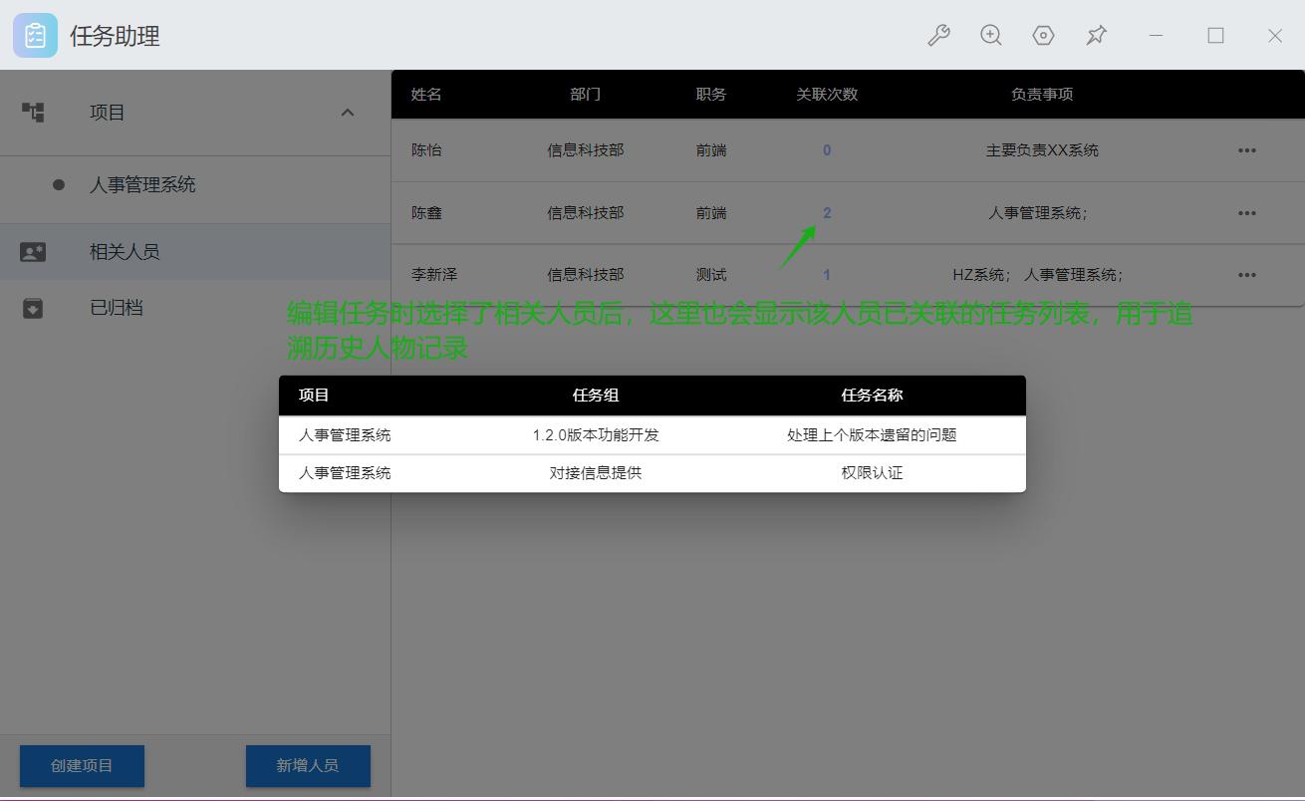Click the 项目 tree structure icon
Screen dimensions: 1305x801
click(33, 113)
